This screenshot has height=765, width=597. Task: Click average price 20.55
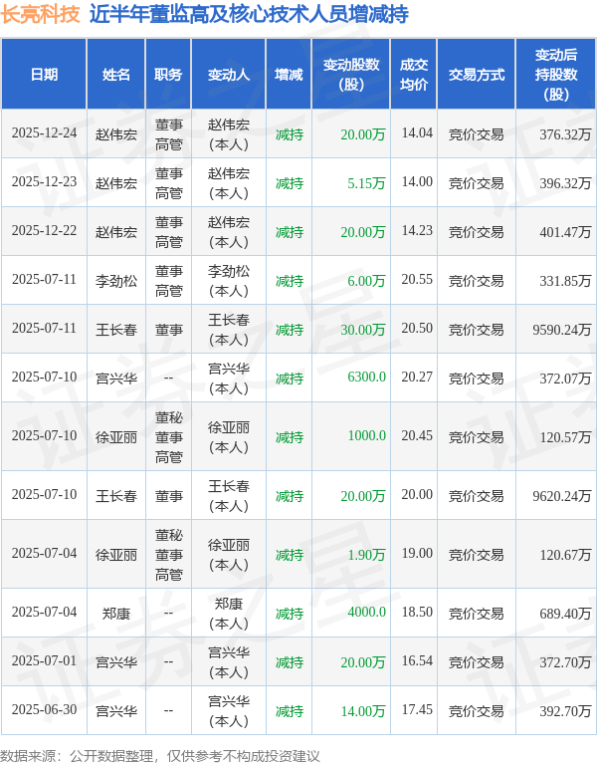[x=417, y=280]
